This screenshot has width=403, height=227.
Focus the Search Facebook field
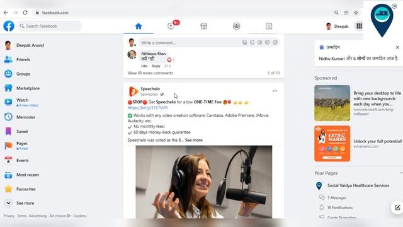click(x=50, y=26)
